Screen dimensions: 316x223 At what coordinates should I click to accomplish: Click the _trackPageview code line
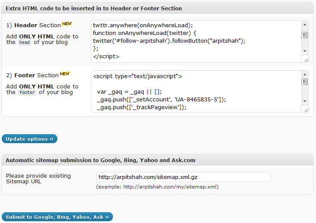tap(142, 107)
